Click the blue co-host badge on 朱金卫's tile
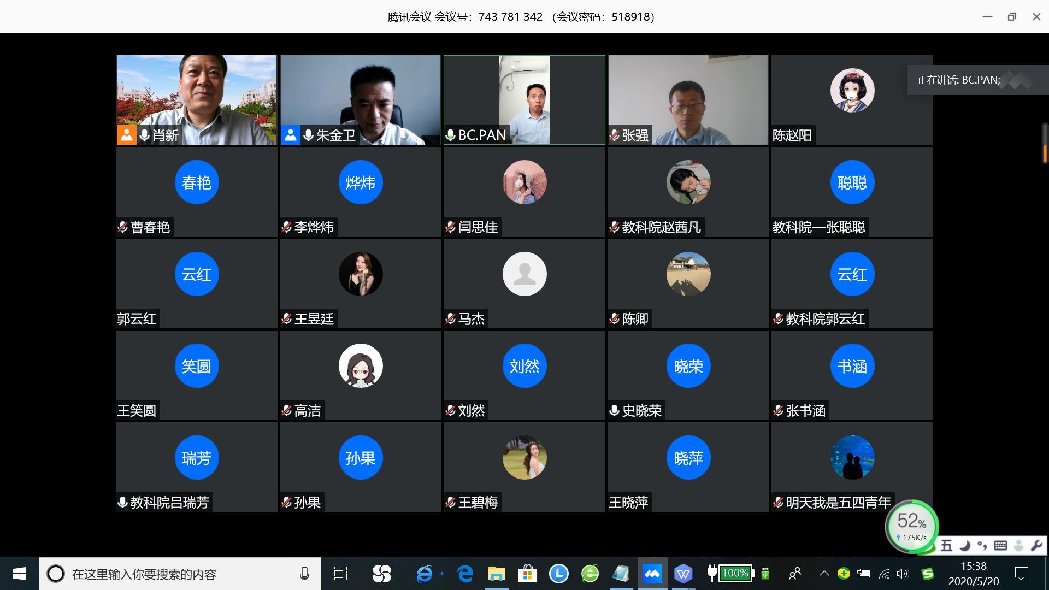 290,135
